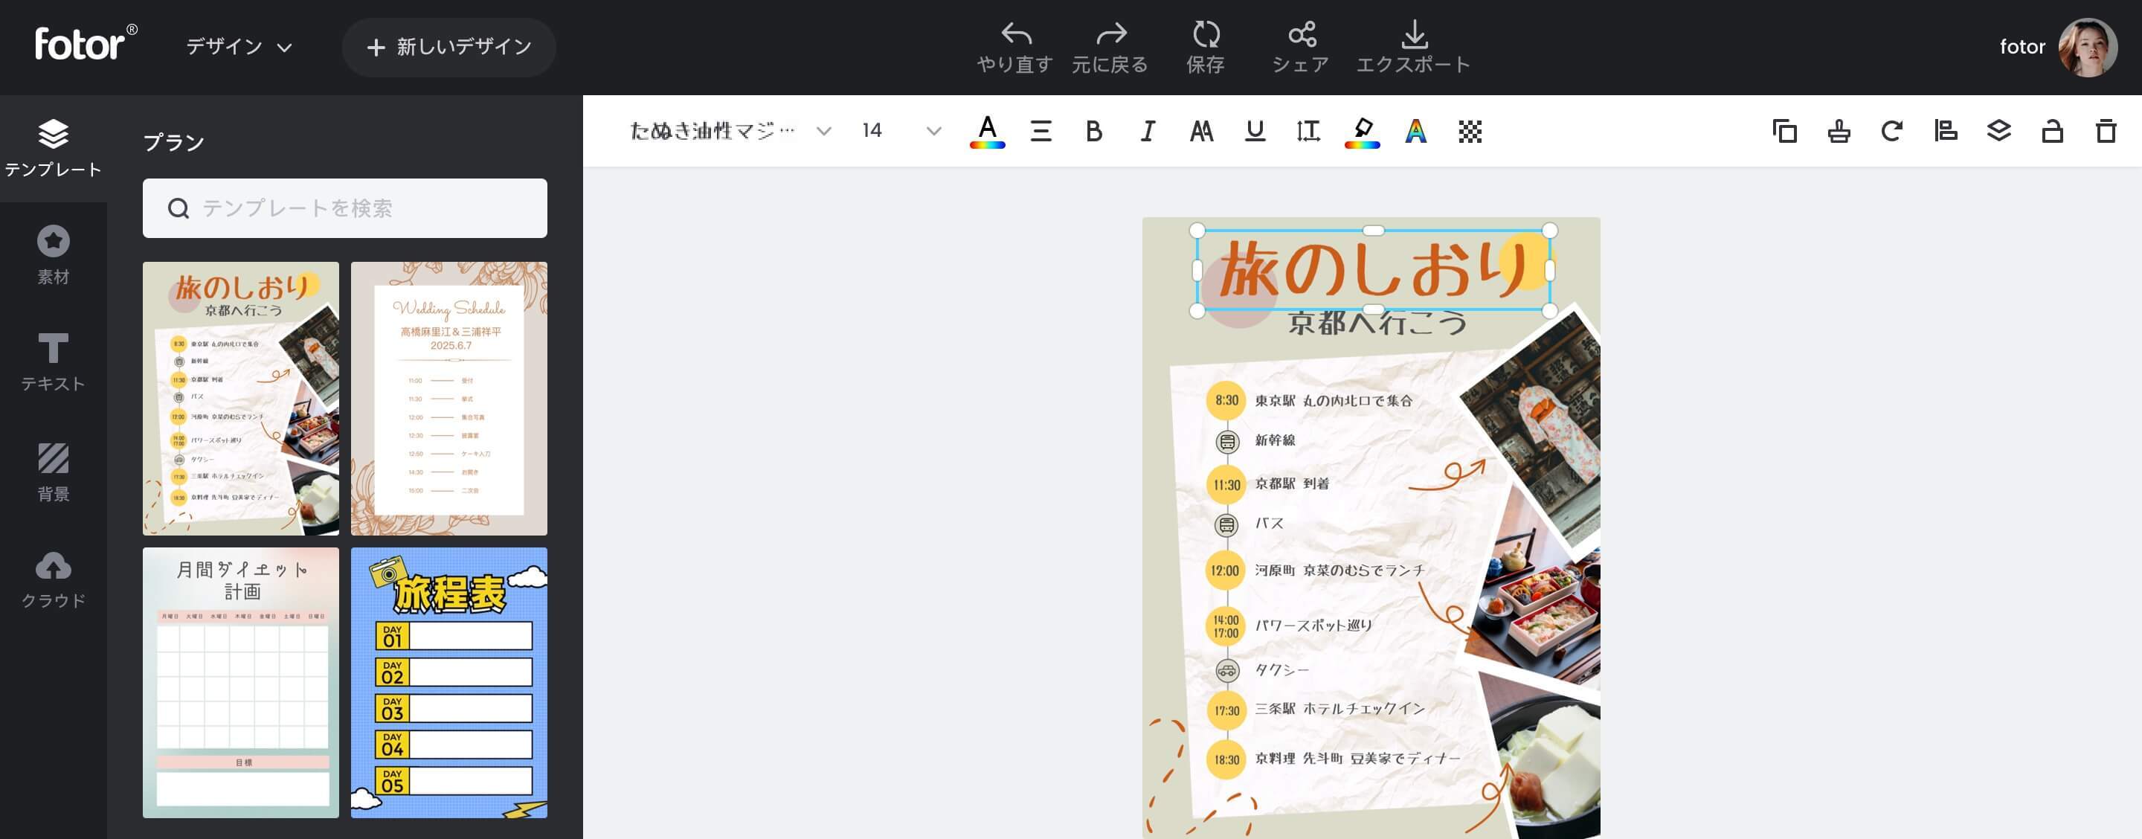Screen dimensions: 2142x839
Task: Open the letter case options
Action: 1200,131
